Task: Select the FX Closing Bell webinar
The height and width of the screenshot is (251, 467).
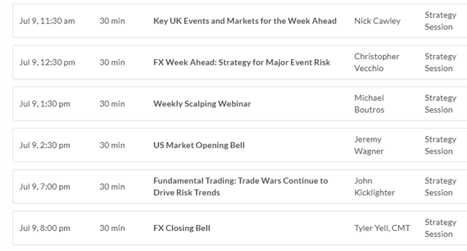Action: click(x=182, y=228)
